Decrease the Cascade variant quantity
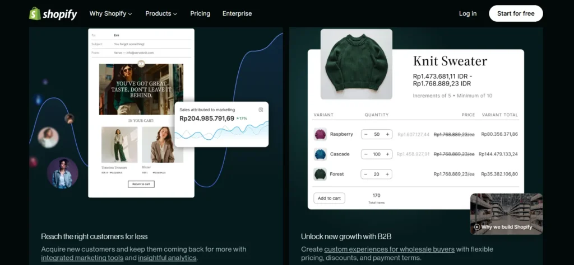 coord(365,154)
